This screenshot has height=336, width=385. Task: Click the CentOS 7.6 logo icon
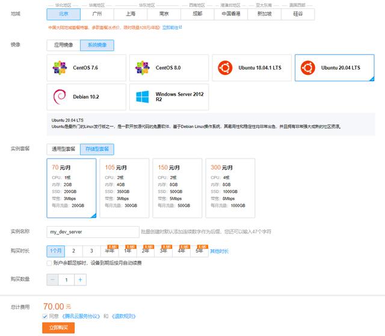[60, 68]
